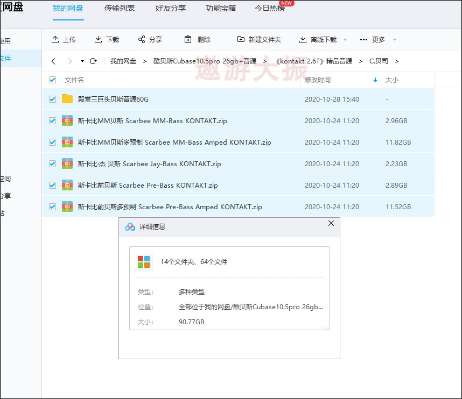This screenshot has width=462, height=399.
Task: Click the 新建文件夹 button label
Action: coord(265,39)
